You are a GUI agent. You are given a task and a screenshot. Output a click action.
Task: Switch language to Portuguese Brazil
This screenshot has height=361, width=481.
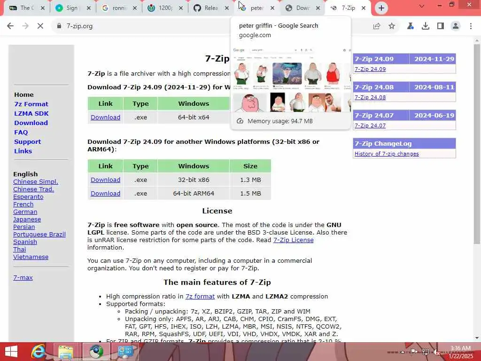coord(39,234)
